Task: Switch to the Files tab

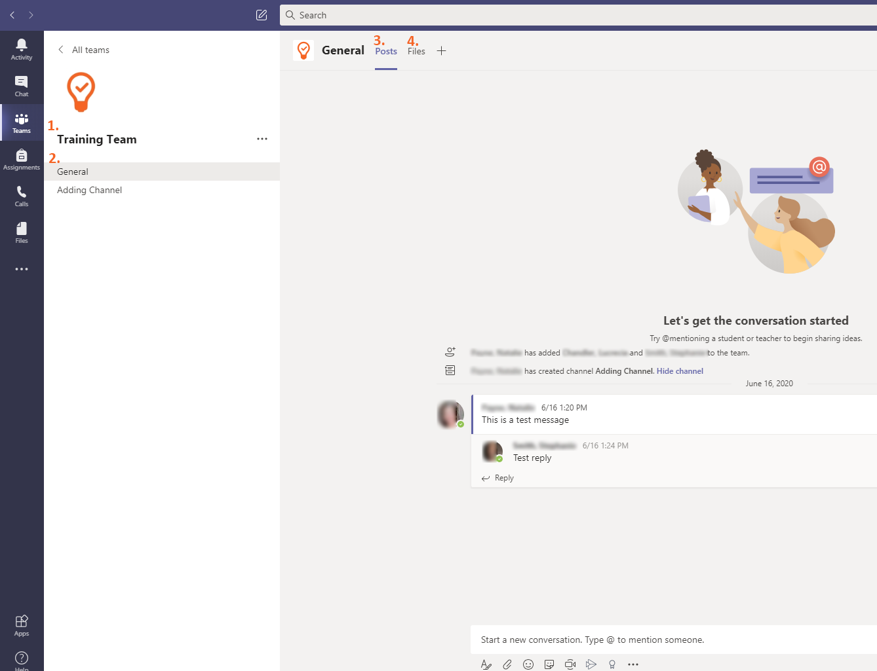Action: 416,51
